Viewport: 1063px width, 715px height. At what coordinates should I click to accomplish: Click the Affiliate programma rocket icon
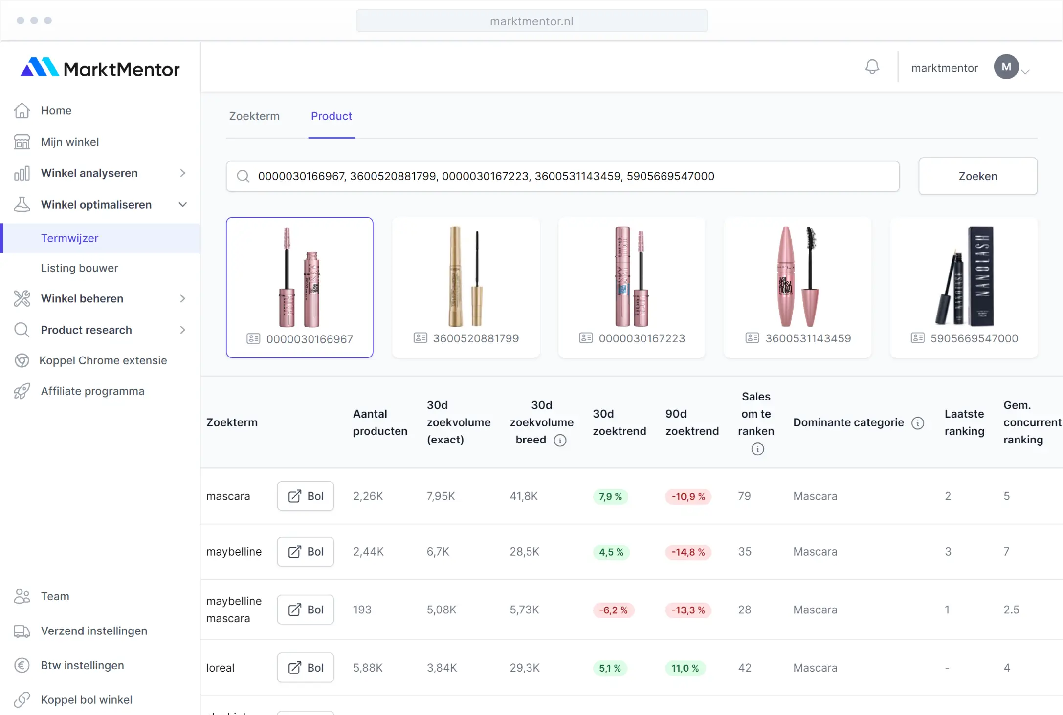click(22, 391)
